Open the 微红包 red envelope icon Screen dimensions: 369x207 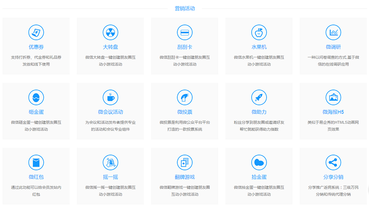tap(36, 162)
